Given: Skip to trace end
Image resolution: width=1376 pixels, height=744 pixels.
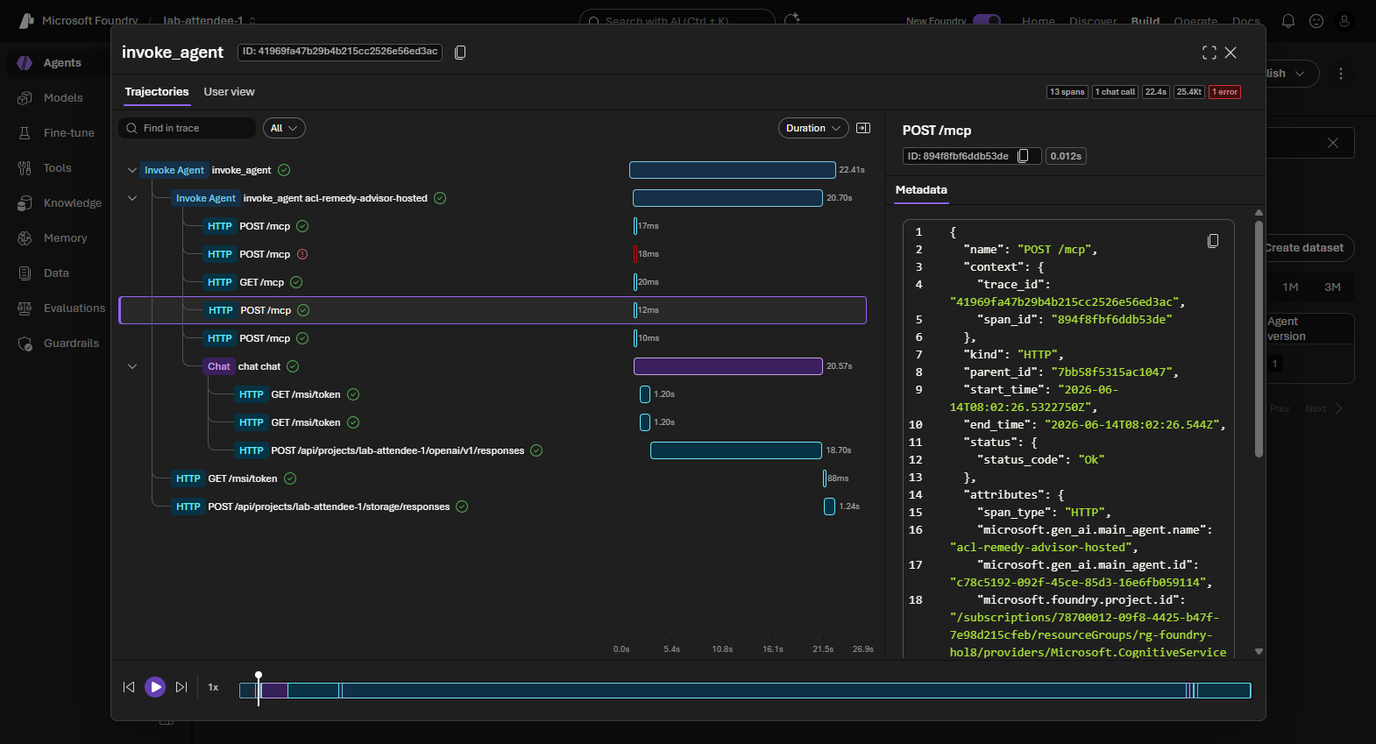Looking at the screenshot, I should (181, 687).
